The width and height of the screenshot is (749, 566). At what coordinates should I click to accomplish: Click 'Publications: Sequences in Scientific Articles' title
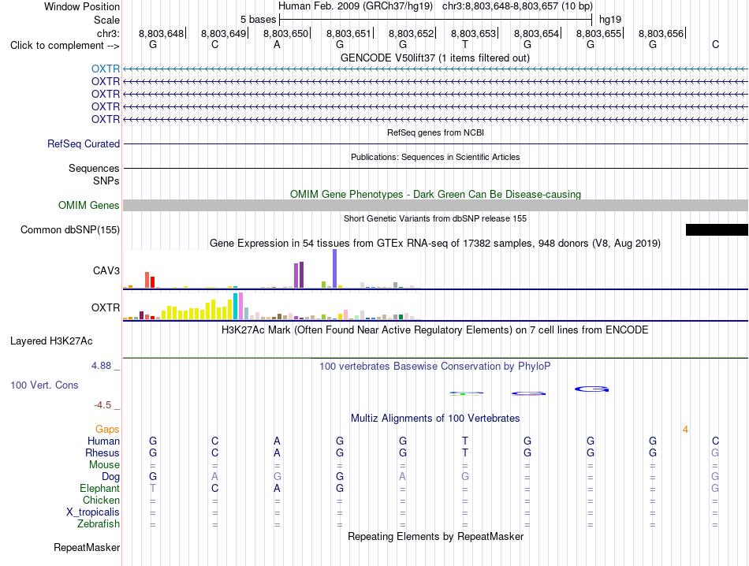(x=435, y=157)
